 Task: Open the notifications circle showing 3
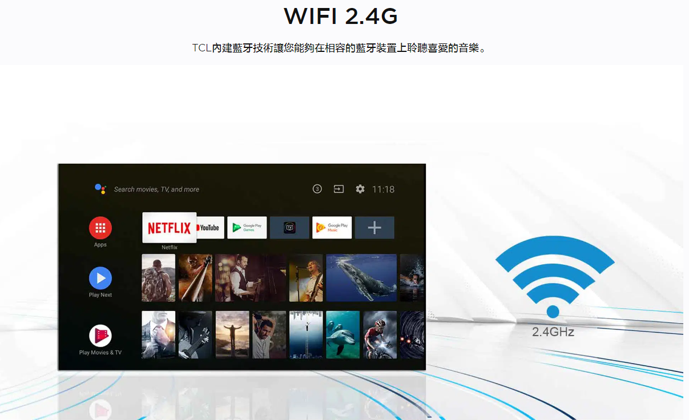(x=317, y=189)
